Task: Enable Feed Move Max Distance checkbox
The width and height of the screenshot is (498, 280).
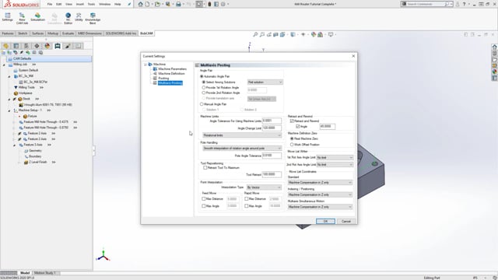Action: point(204,199)
